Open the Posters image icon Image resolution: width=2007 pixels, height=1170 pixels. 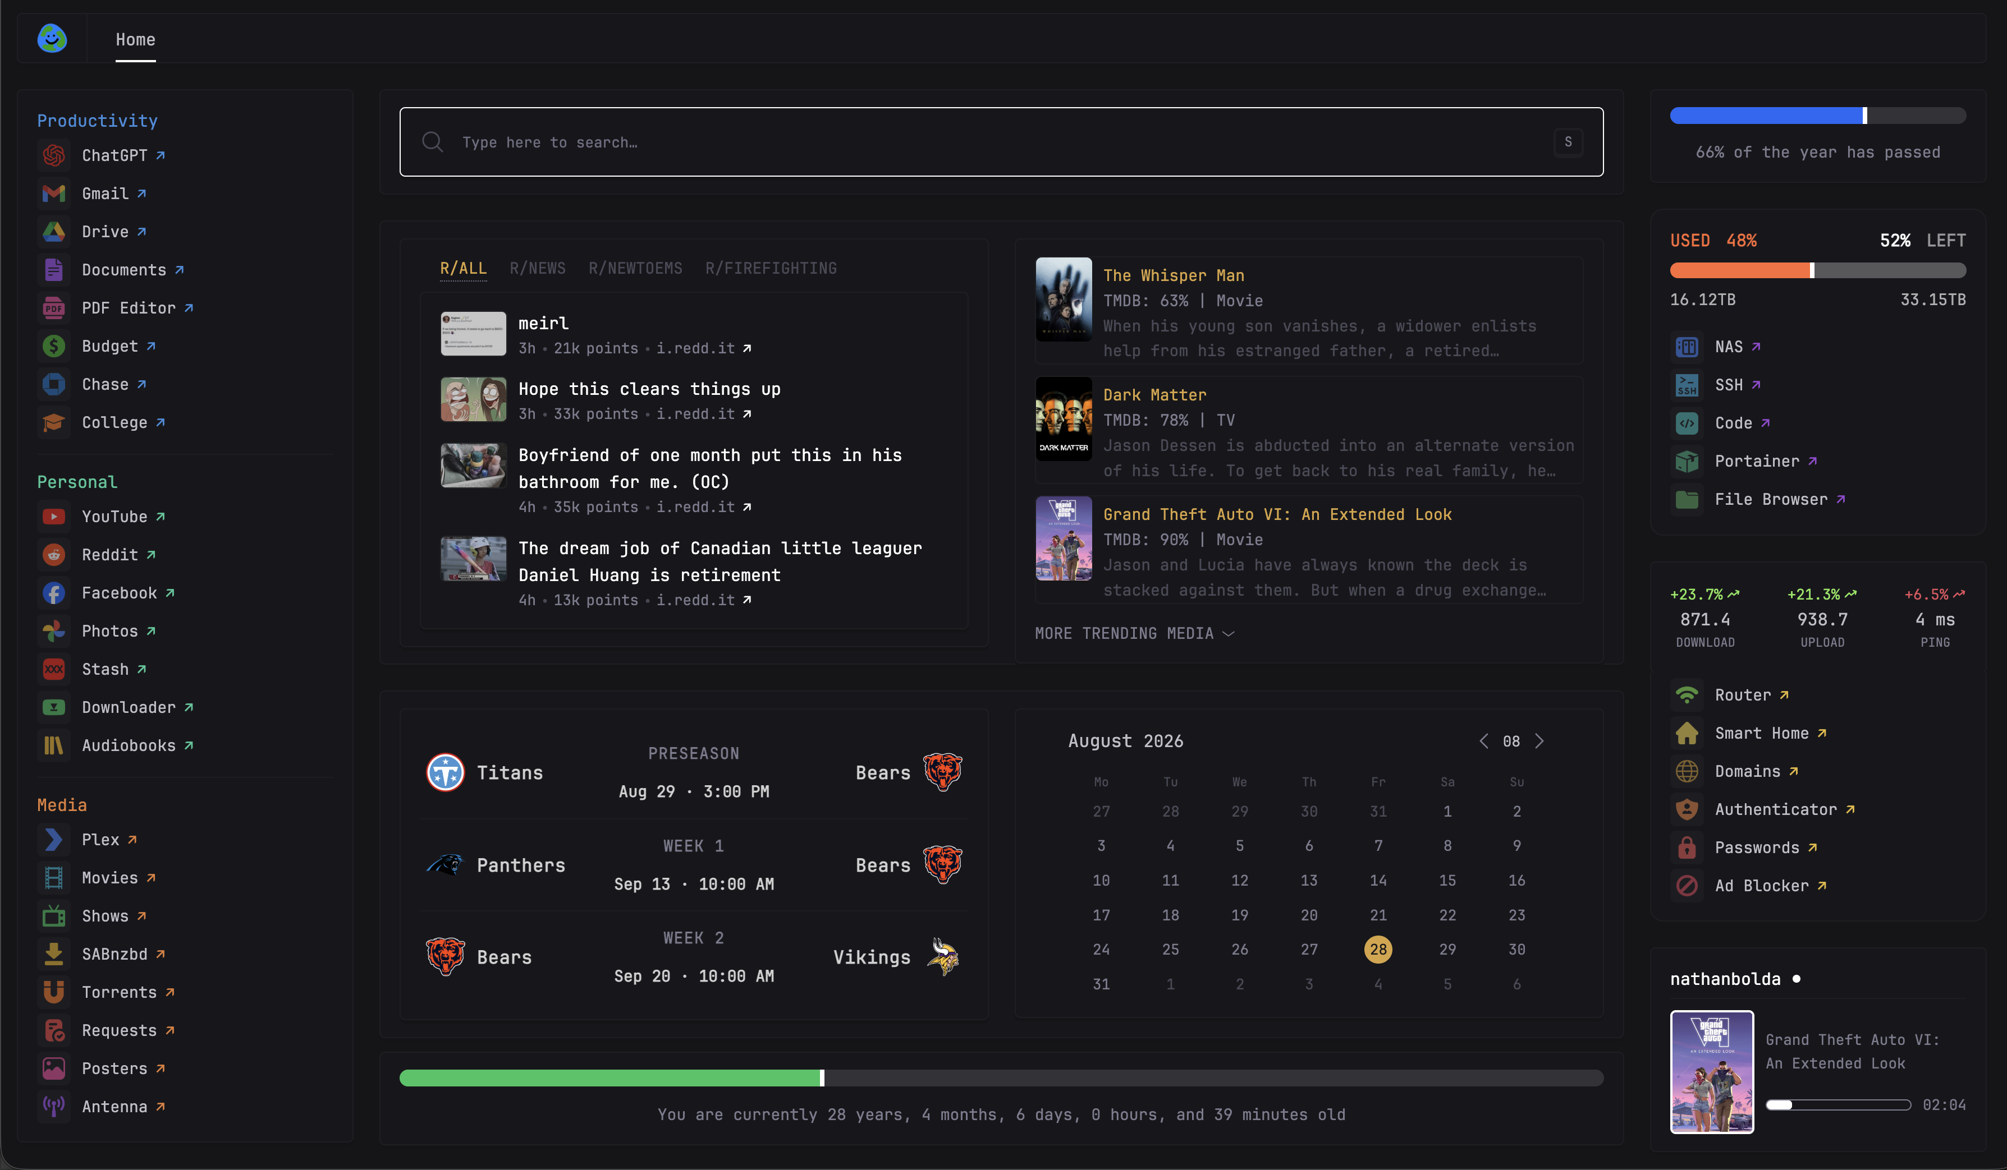(53, 1069)
